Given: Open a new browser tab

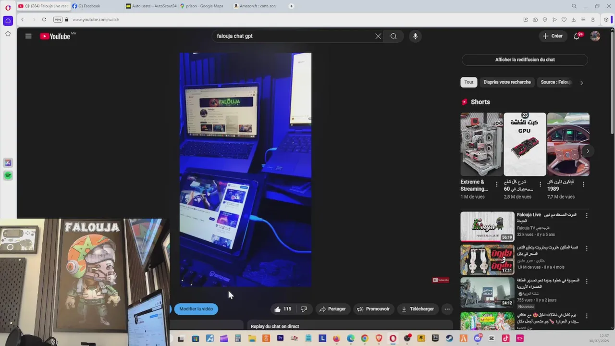Looking at the screenshot, I should (x=291, y=6).
